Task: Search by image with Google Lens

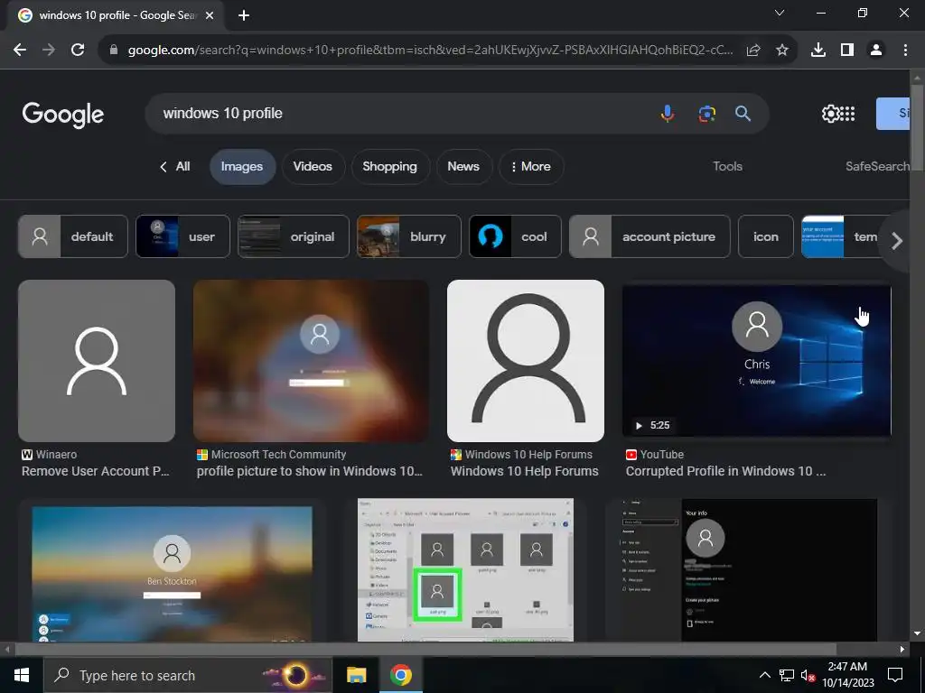Action: click(x=706, y=113)
